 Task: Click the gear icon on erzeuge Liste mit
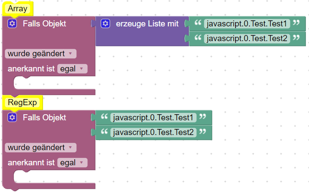tap(105, 24)
